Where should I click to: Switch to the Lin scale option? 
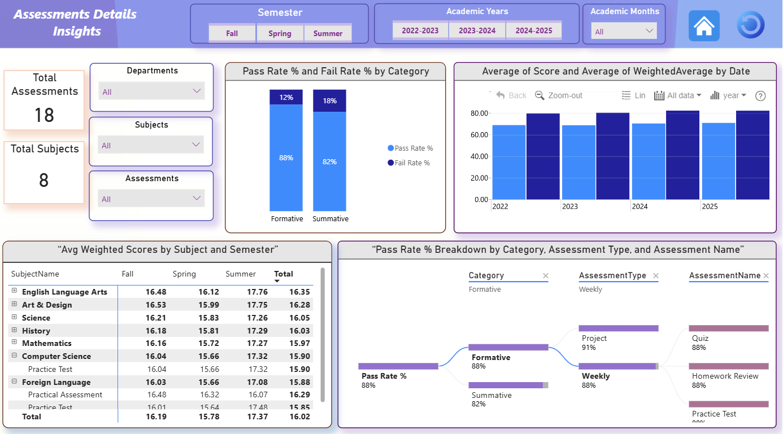pyautogui.click(x=633, y=95)
